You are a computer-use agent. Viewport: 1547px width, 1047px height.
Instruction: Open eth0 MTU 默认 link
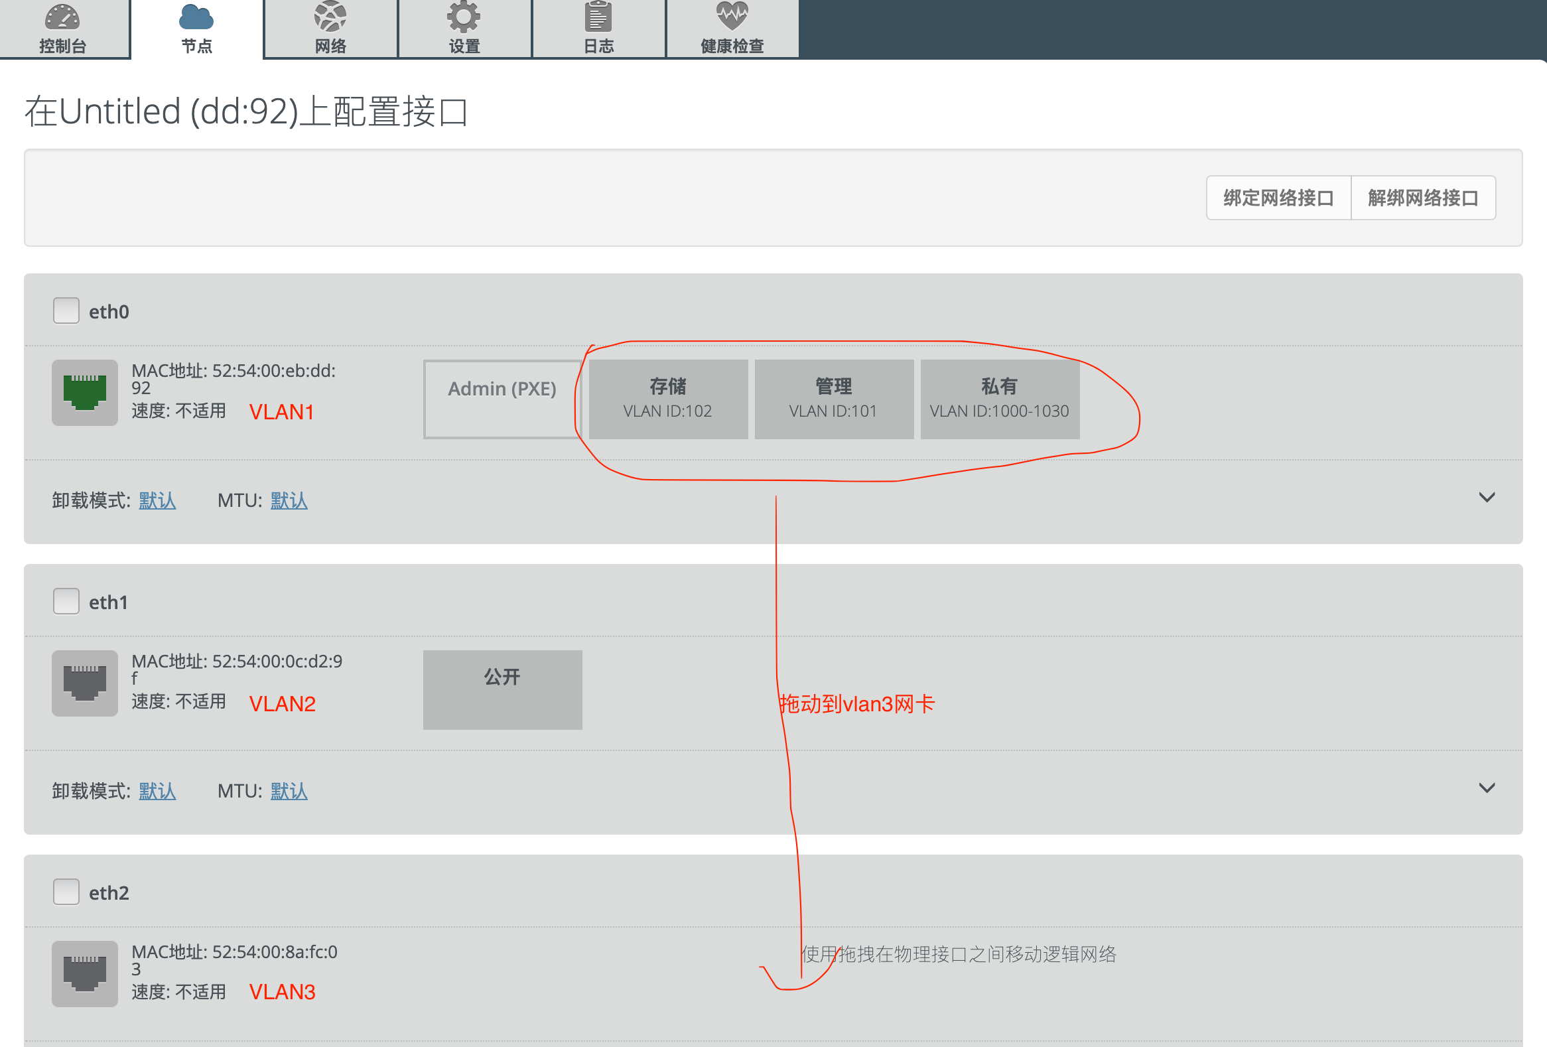pos(289,500)
